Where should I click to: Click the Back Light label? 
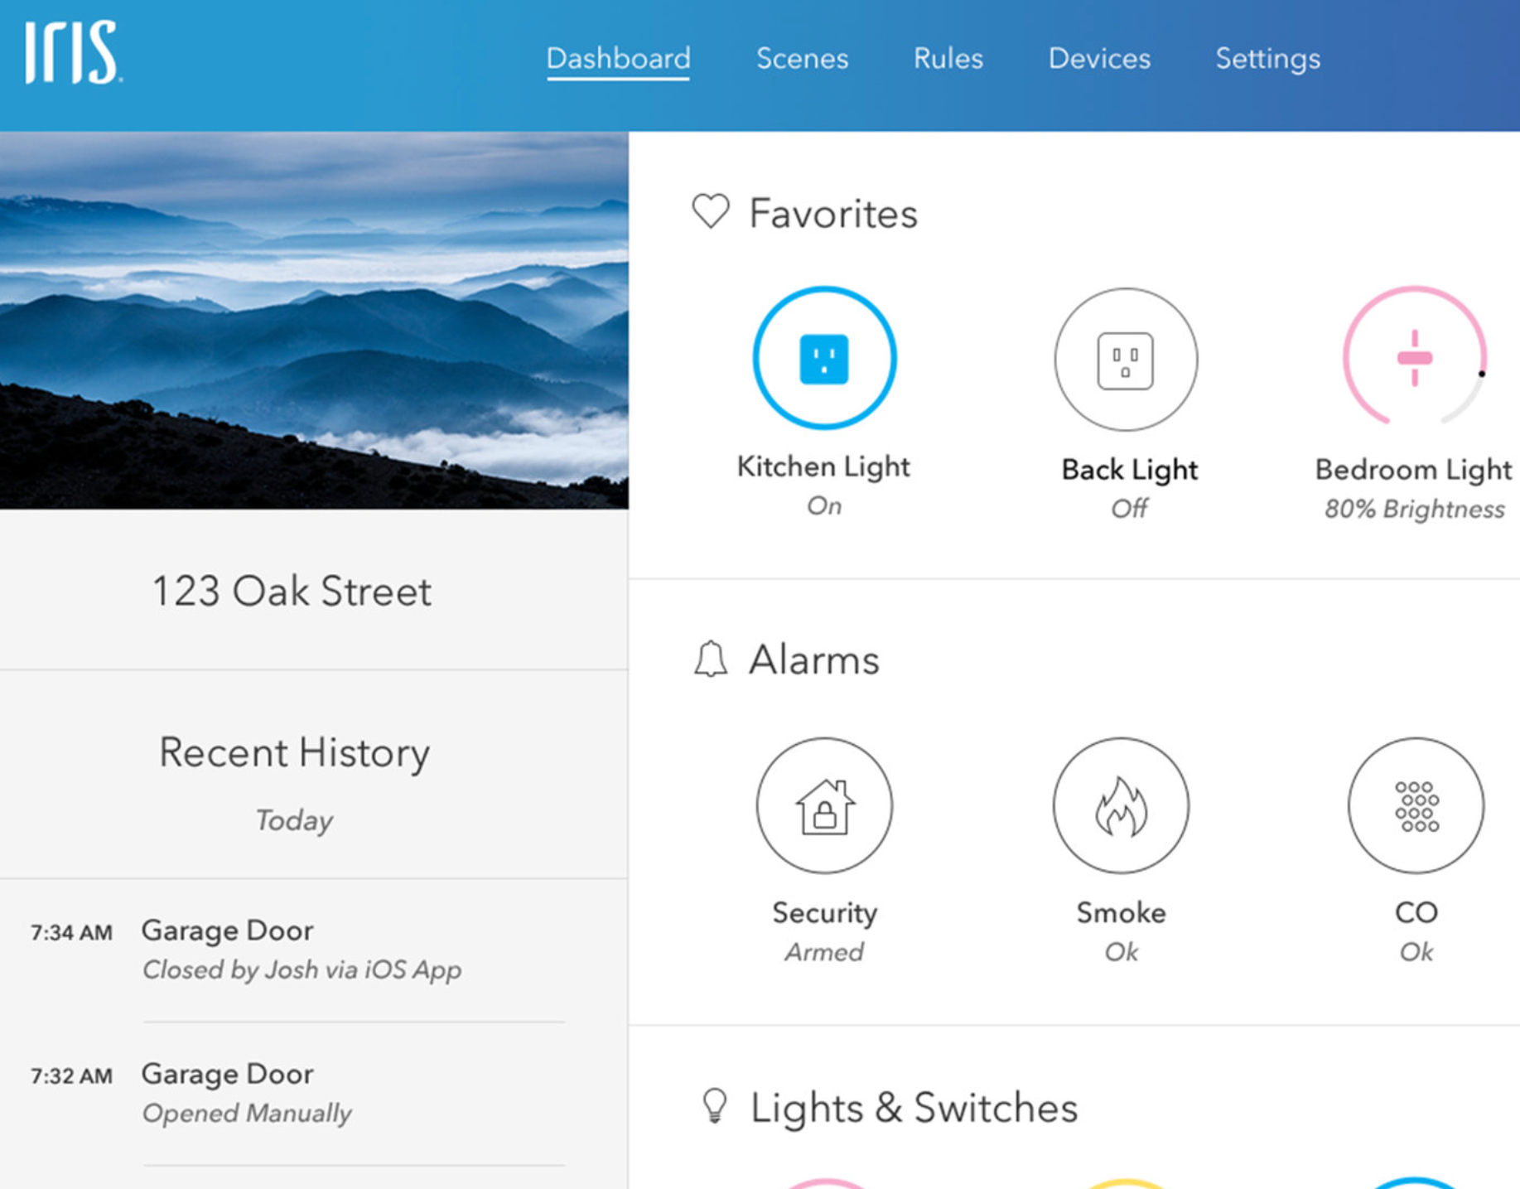[1129, 470]
